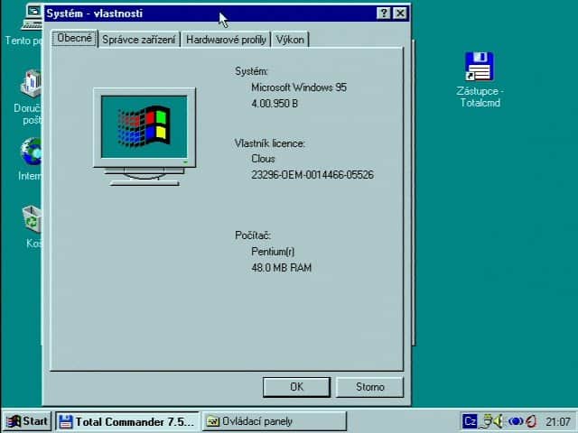Click the 'Vlastník licence:' label

[270, 143]
